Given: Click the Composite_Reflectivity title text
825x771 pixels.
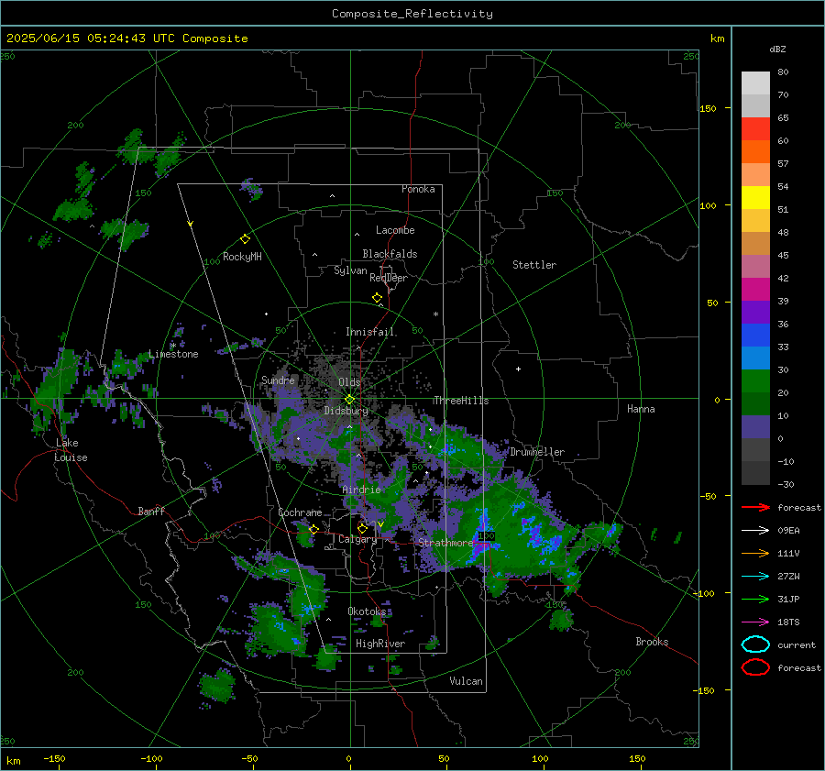Looking at the screenshot, I should [x=412, y=14].
